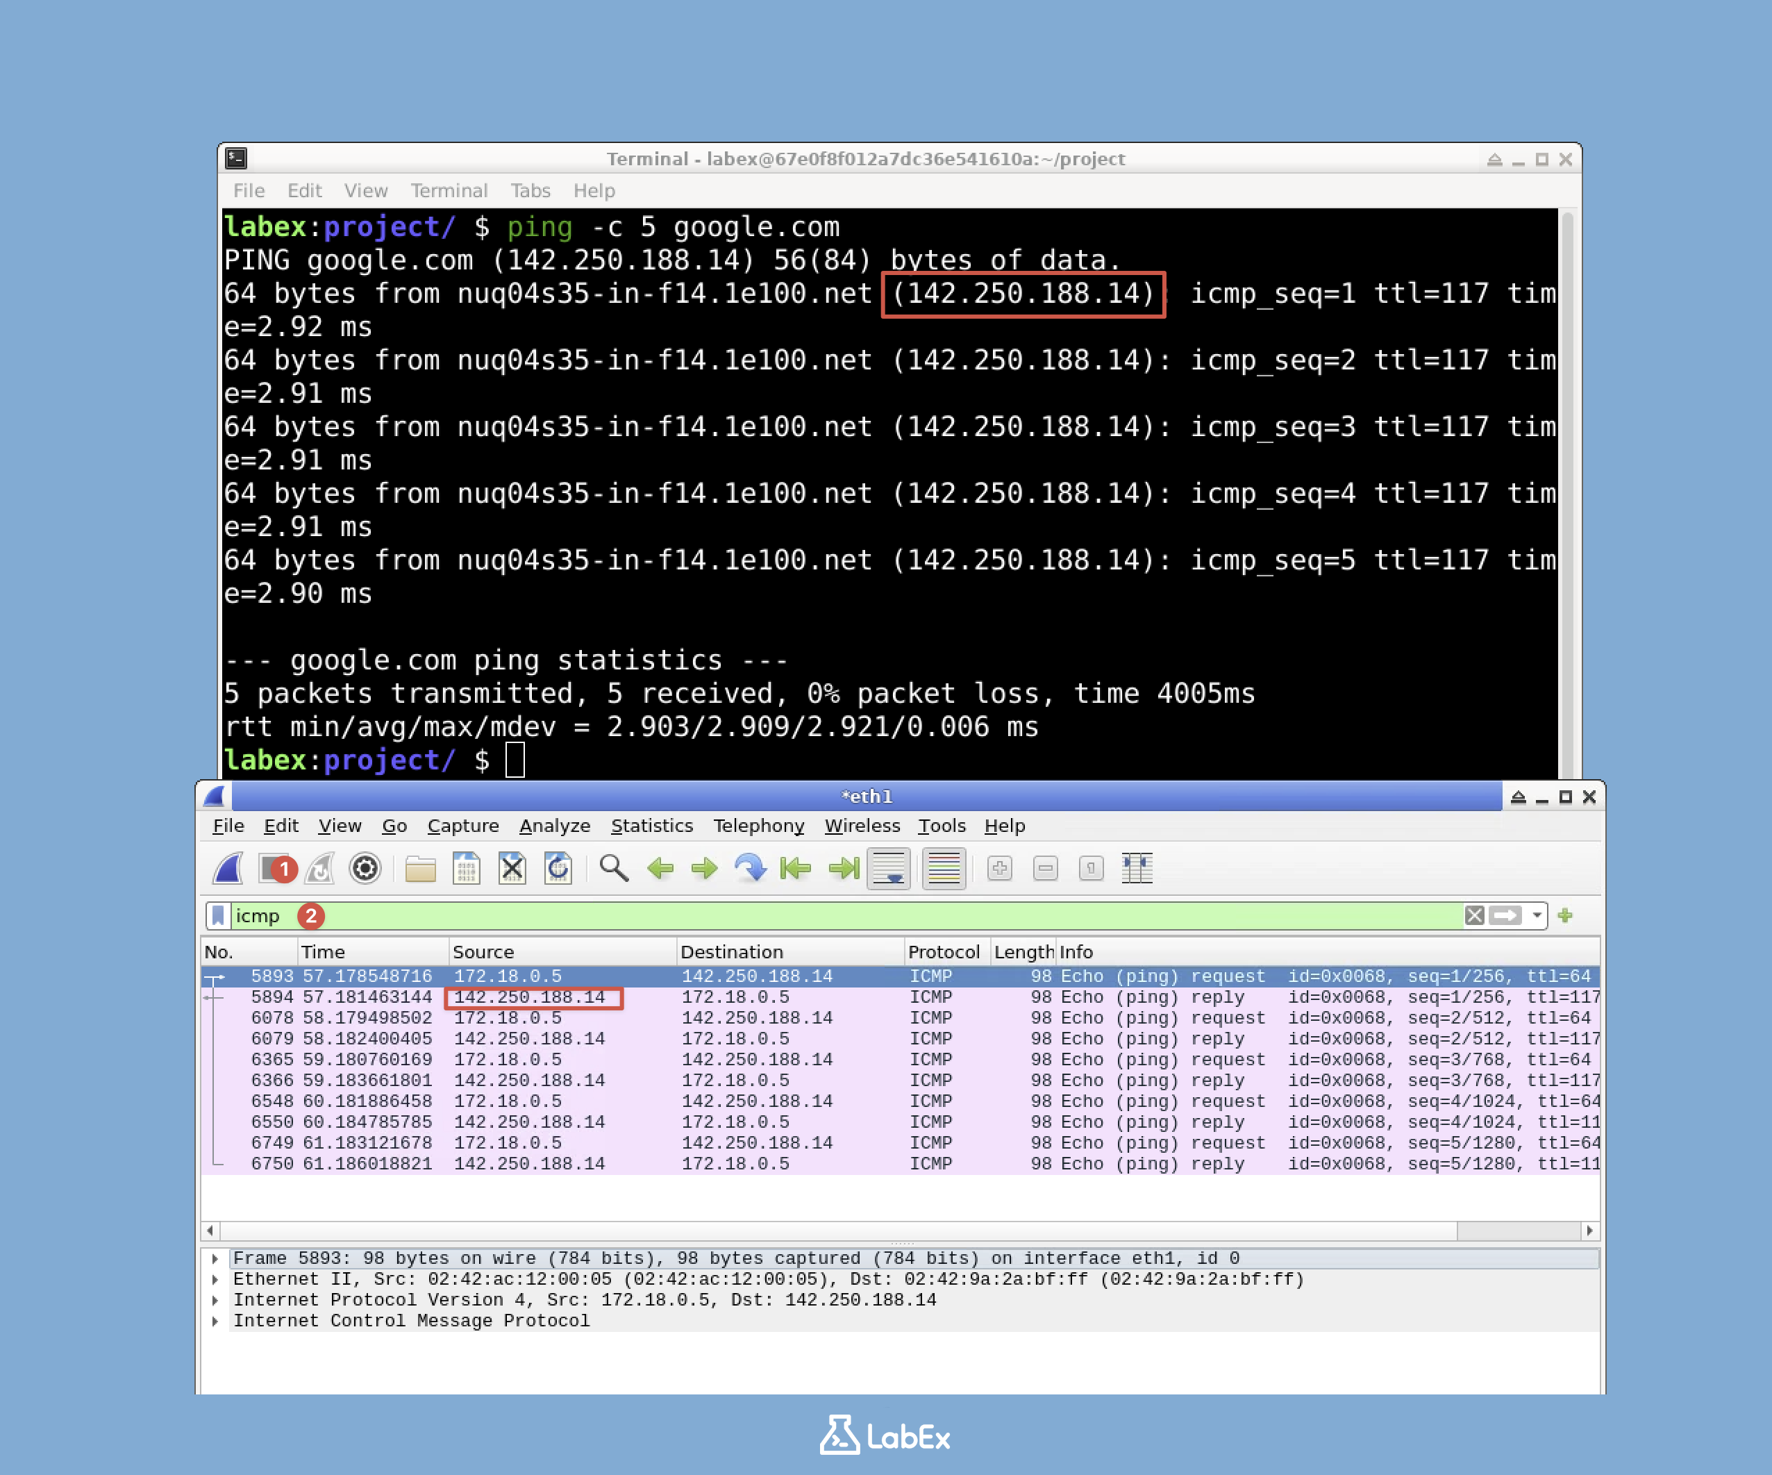Sort packets by the No. column
The width and height of the screenshot is (1772, 1475).
(250, 952)
